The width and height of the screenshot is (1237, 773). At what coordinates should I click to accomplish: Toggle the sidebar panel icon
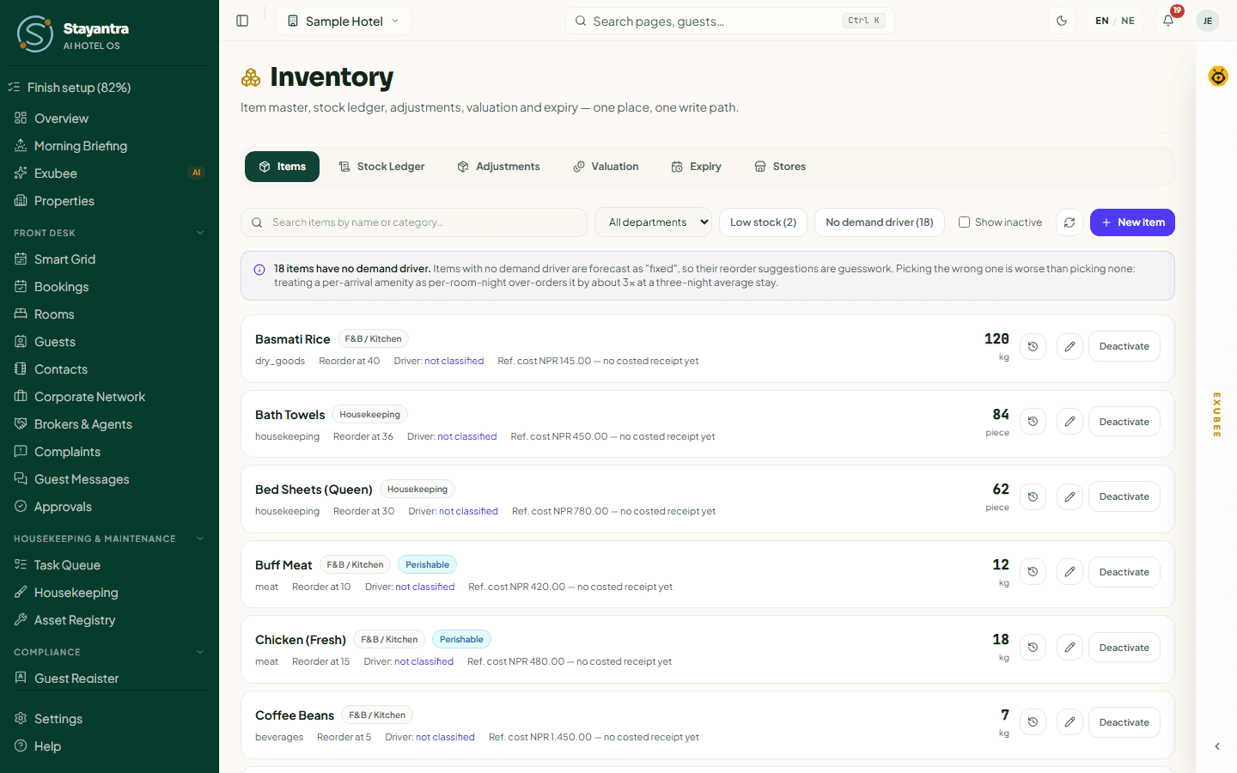click(x=242, y=21)
